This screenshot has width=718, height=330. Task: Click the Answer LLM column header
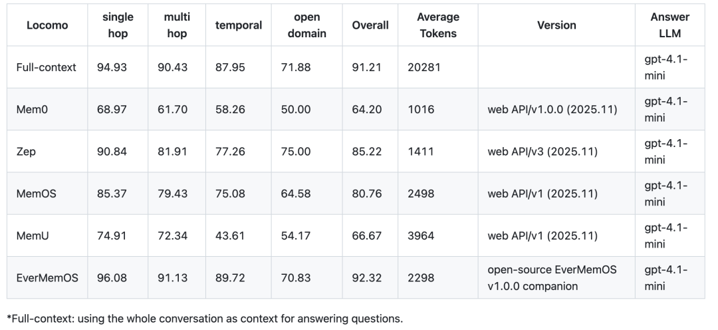(669, 25)
